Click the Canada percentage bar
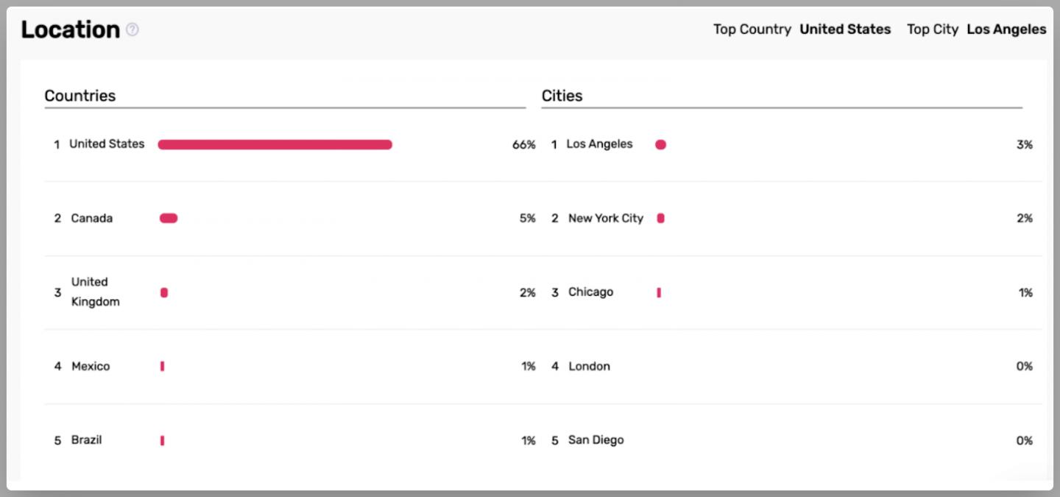This screenshot has height=497, width=1060. pos(169,218)
